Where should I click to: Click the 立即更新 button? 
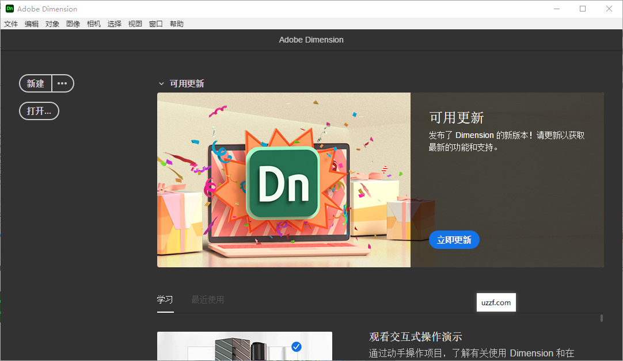(x=454, y=240)
